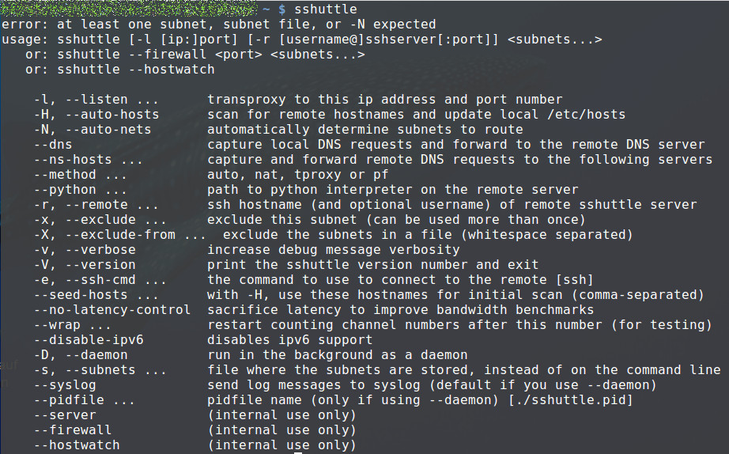Viewport: 729px width, 454px height.
Task: Click the '--auto-nets' option text
Action: coord(108,129)
